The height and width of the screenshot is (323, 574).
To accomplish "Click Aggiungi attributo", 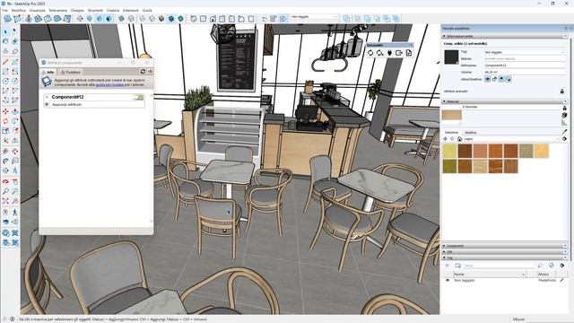I will (x=66, y=104).
